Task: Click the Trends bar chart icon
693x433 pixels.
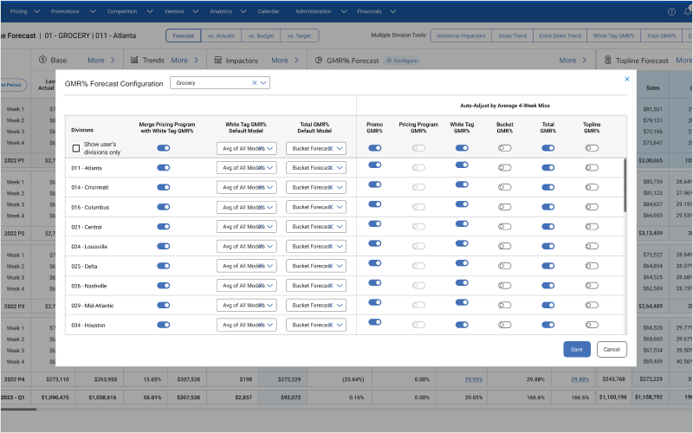Action: click(136, 61)
